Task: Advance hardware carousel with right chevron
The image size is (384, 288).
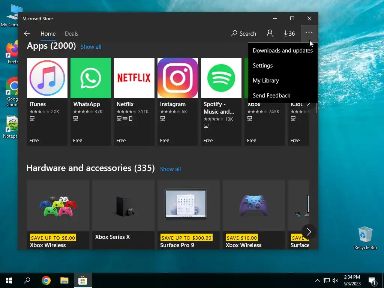Action: [x=309, y=232]
